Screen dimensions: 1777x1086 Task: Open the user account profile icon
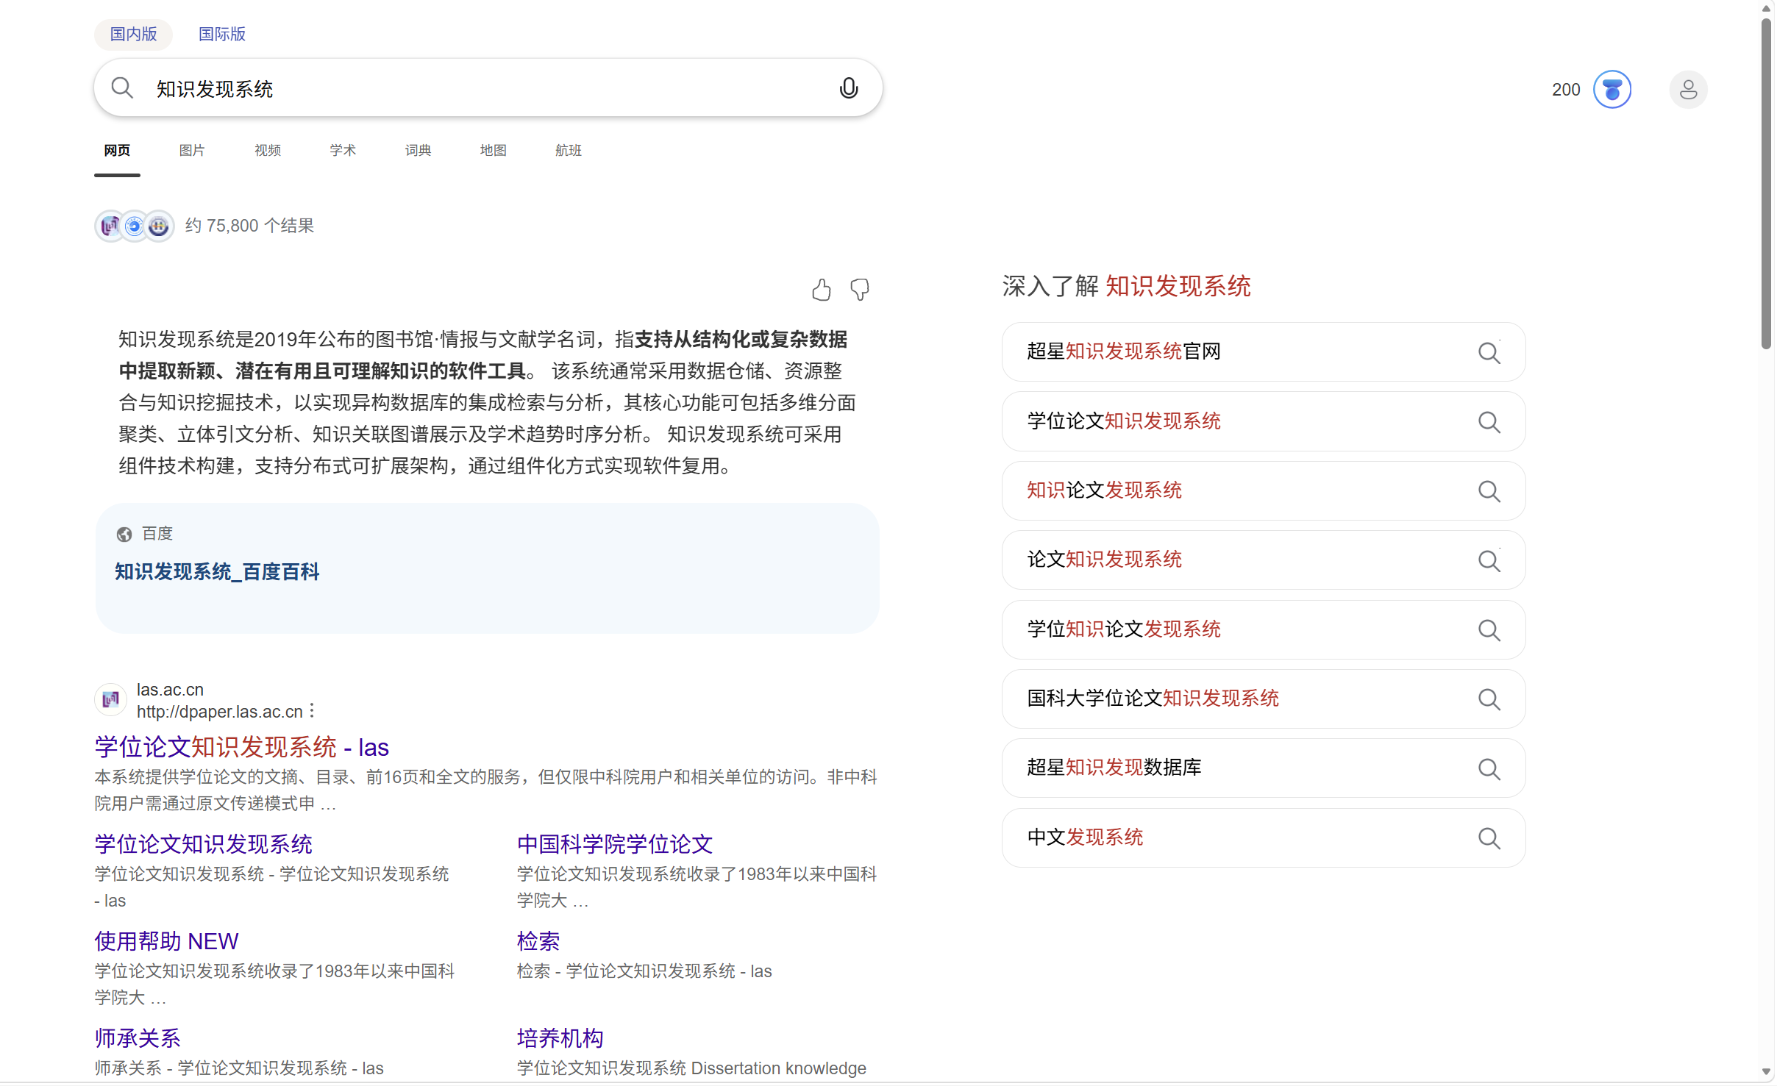(x=1688, y=90)
